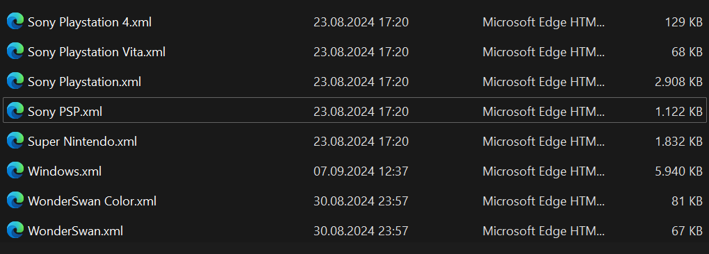Click the file type text in the Sony PSP.xml row

544,112
